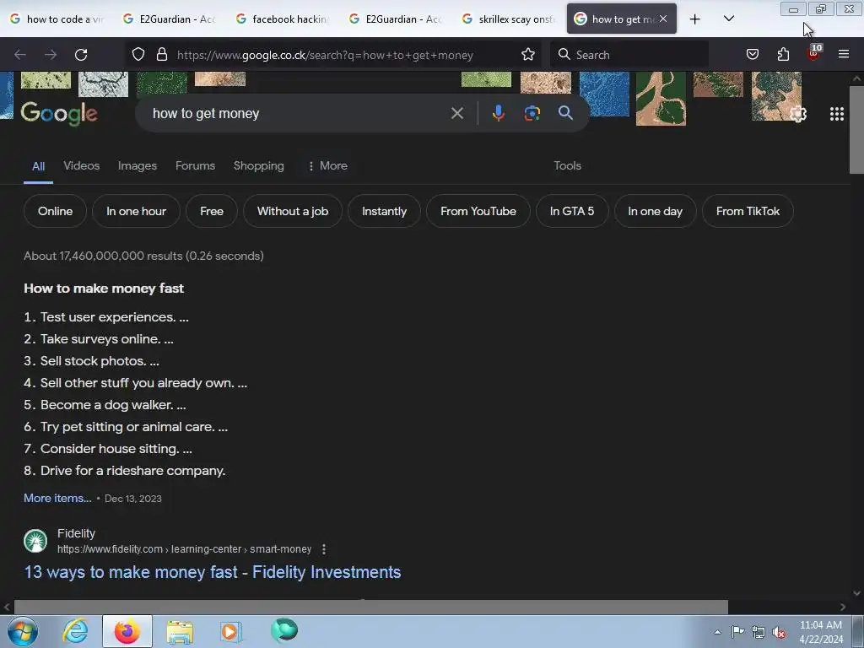Close the 'how to get money' tab

(x=663, y=19)
